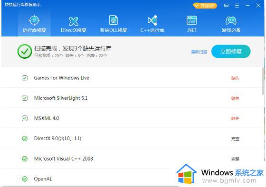Select the MSXML 4.0 text
This screenshot has width=266, height=187.
point(47,118)
